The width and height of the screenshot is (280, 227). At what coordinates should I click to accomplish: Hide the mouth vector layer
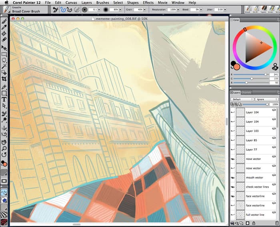pyautogui.click(x=233, y=177)
